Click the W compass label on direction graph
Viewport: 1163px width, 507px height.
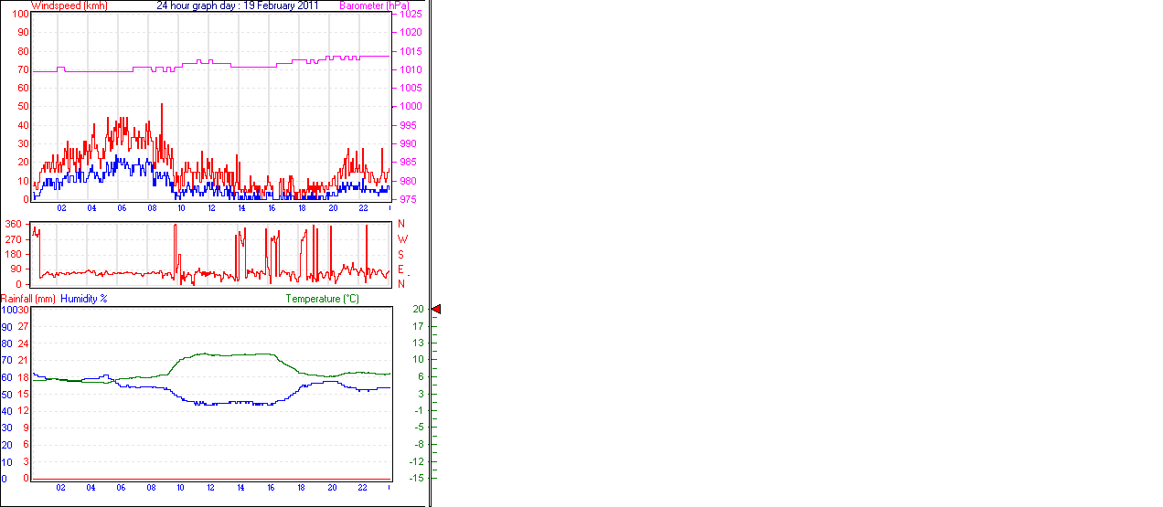point(401,239)
